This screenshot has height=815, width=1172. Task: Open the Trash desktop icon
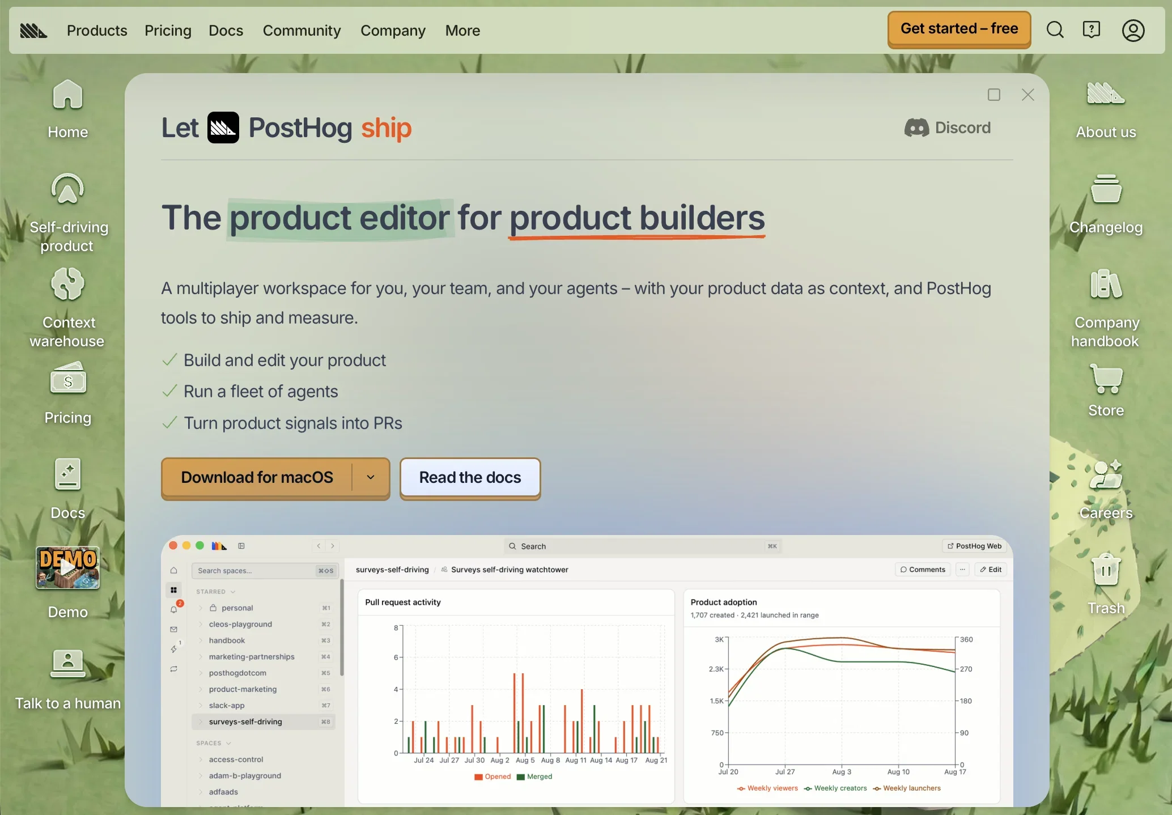point(1106,584)
